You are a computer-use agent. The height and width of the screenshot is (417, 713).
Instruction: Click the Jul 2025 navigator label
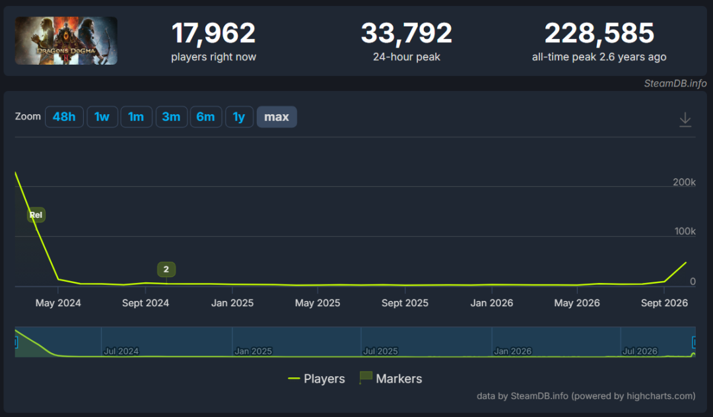(380, 351)
